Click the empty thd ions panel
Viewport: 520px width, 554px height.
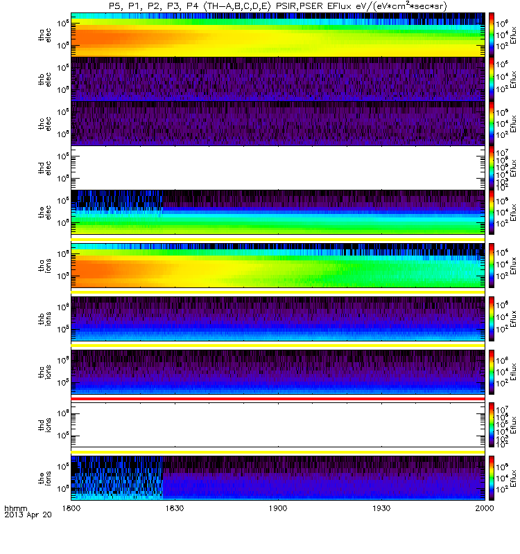(x=278, y=425)
